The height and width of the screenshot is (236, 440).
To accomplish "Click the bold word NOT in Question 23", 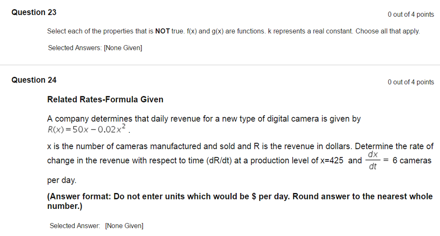I will [162, 31].
